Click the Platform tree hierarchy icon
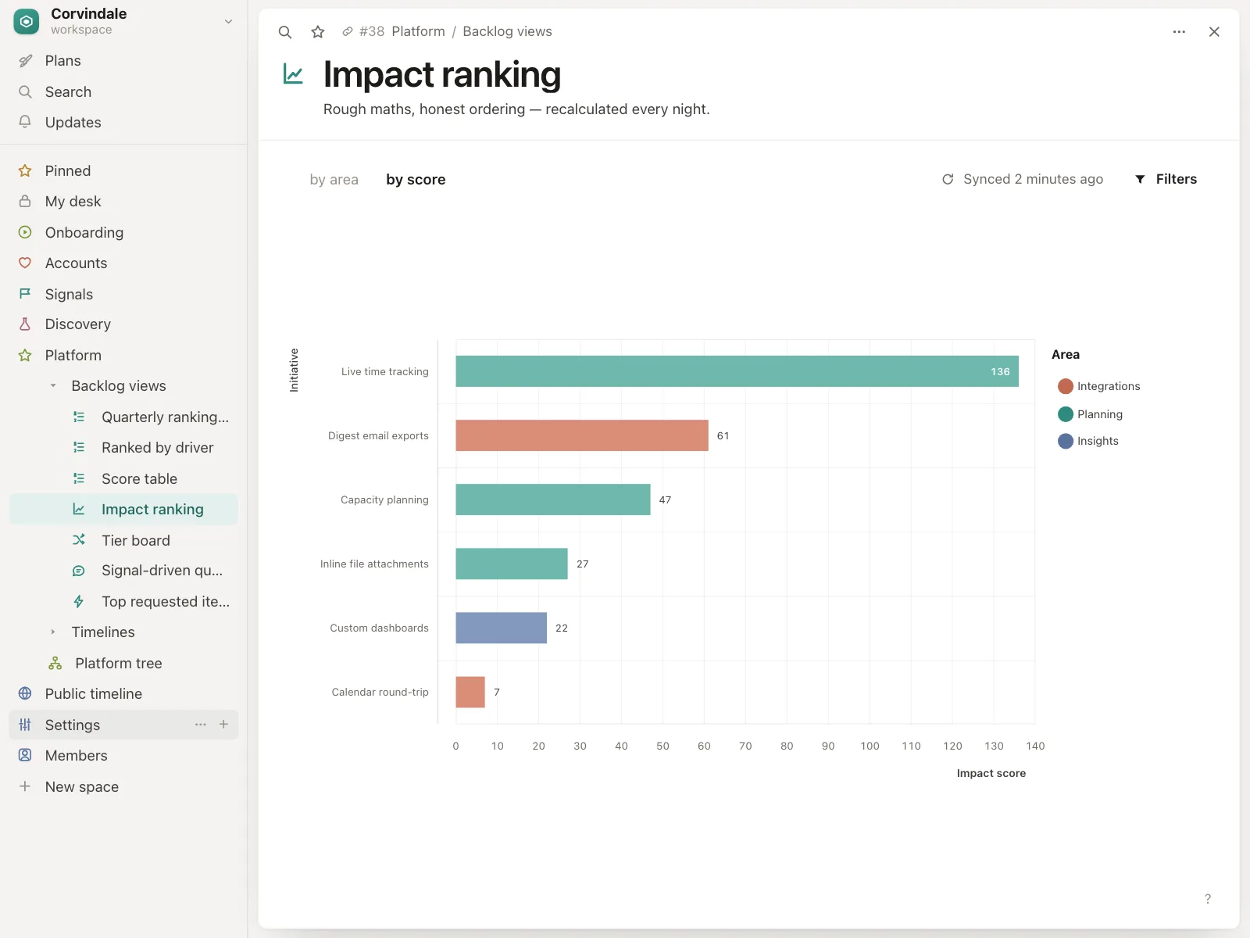This screenshot has width=1250, height=938. [x=55, y=664]
